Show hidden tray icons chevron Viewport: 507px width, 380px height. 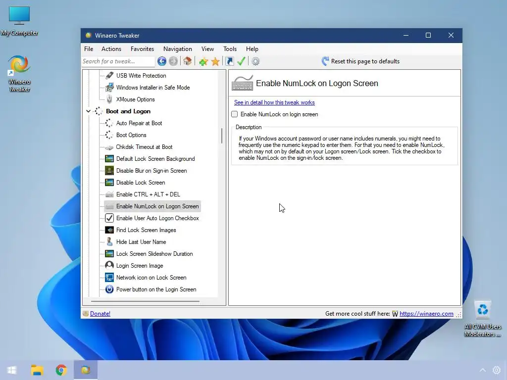tap(482, 370)
